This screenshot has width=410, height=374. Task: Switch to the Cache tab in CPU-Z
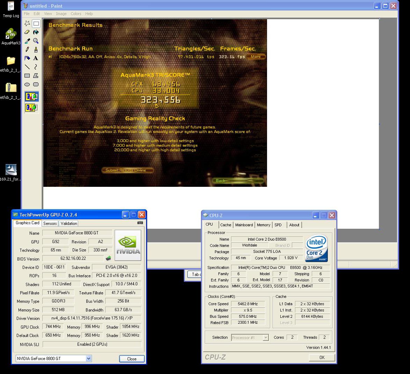pyautogui.click(x=226, y=225)
